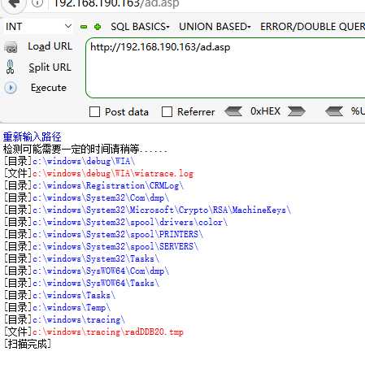Click the browser address bar URL
The height and width of the screenshot is (373, 365).
[116, 3]
